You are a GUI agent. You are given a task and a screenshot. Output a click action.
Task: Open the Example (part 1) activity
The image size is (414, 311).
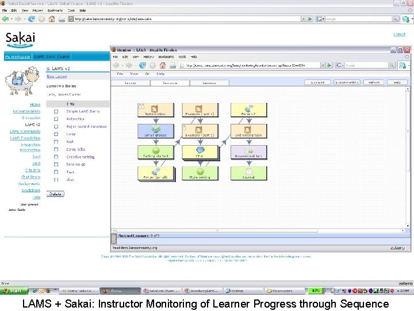click(x=200, y=110)
